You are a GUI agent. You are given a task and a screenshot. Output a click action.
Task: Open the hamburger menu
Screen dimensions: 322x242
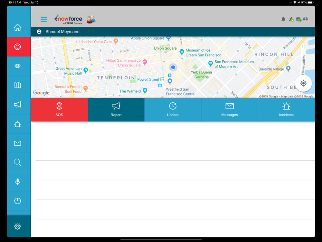coord(44,19)
